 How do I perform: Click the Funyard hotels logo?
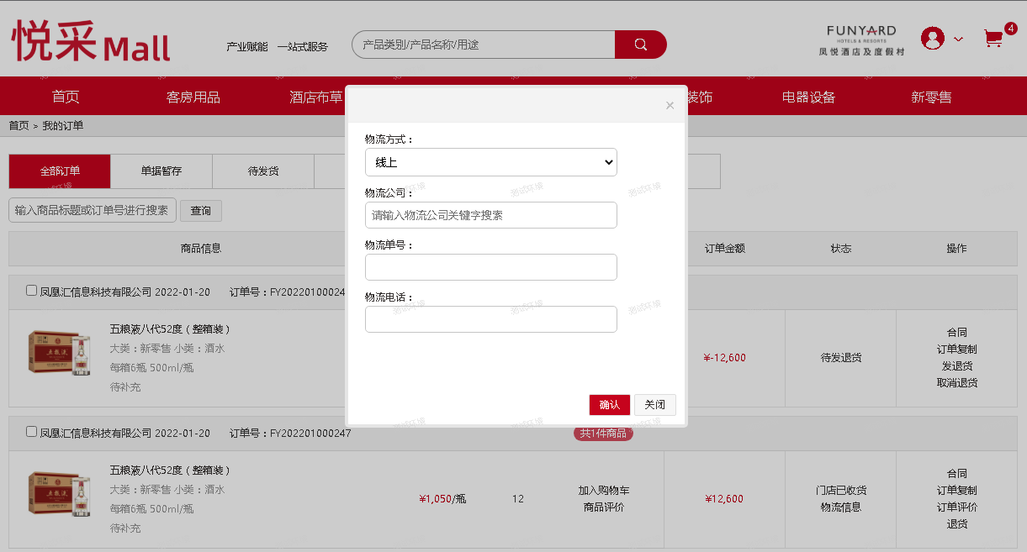(x=861, y=39)
